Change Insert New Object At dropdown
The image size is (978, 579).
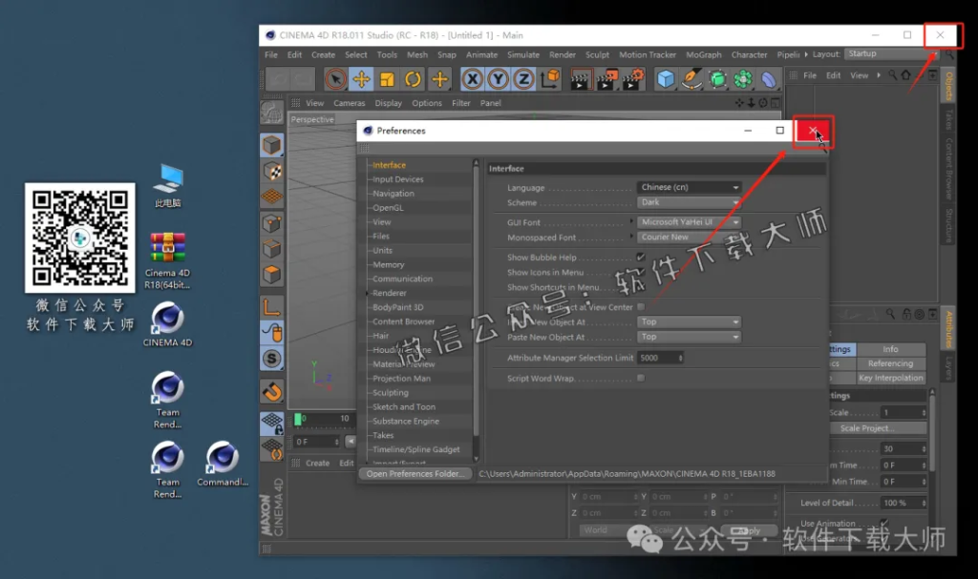pos(688,322)
